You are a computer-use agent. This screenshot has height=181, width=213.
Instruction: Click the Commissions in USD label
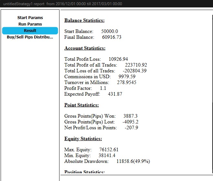coord(88,77)
